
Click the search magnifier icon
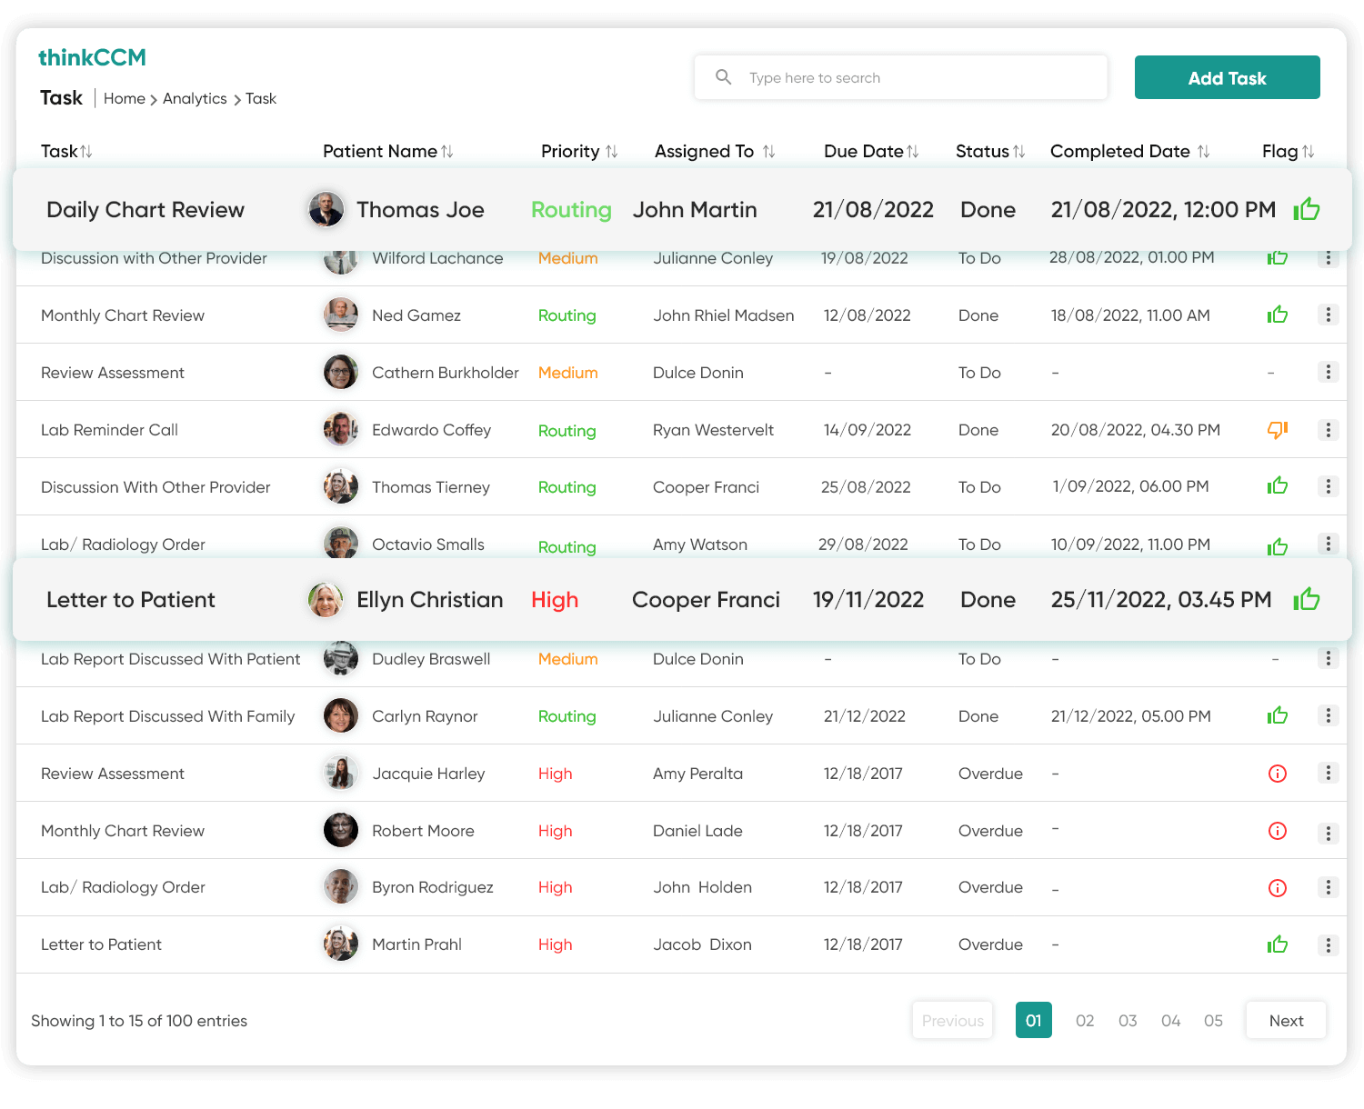pyautogui.click(x=723, y=77)
